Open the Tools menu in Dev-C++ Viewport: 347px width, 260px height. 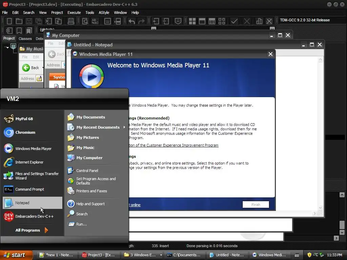(x=89, y=13)
